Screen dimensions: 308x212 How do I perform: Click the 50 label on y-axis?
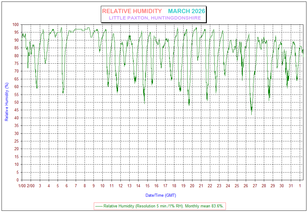point(17,102)
